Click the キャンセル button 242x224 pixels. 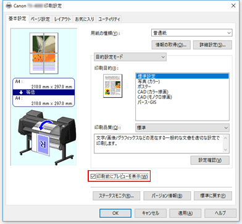151,213
